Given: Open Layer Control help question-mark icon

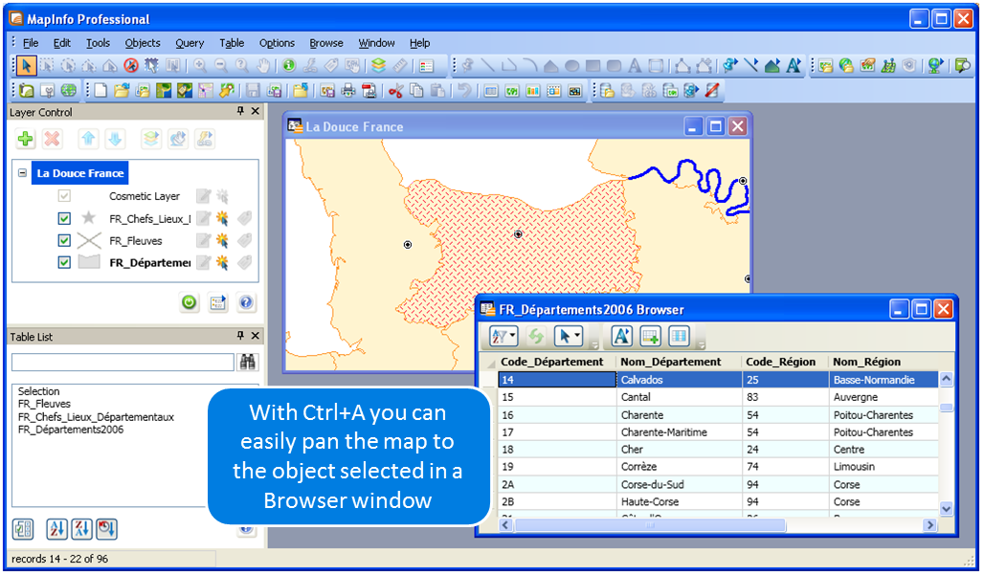Looking at the screenshot, I should click(247, 303).
